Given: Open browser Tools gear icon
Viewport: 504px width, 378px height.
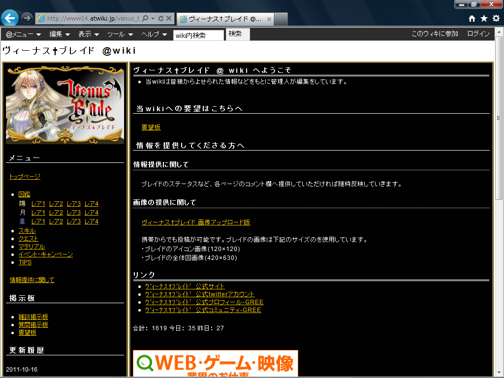Looking at the screenshot, I should point(496,19).
